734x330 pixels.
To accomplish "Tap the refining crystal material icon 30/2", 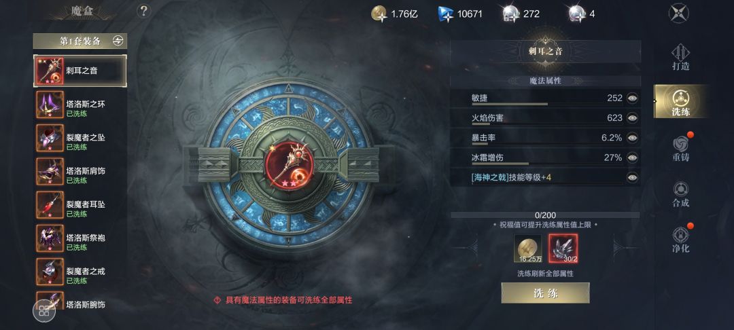I will pos(563,249).
